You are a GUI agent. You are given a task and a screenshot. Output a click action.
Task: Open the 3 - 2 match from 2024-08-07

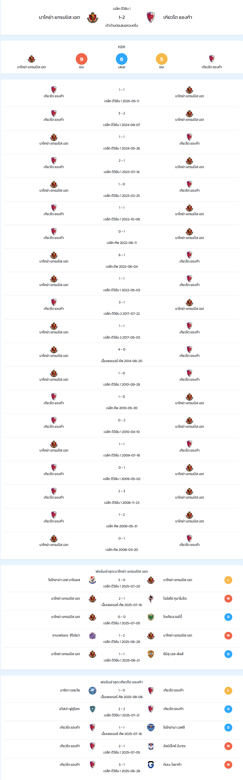pyautogui.click(x=122, y=119)
